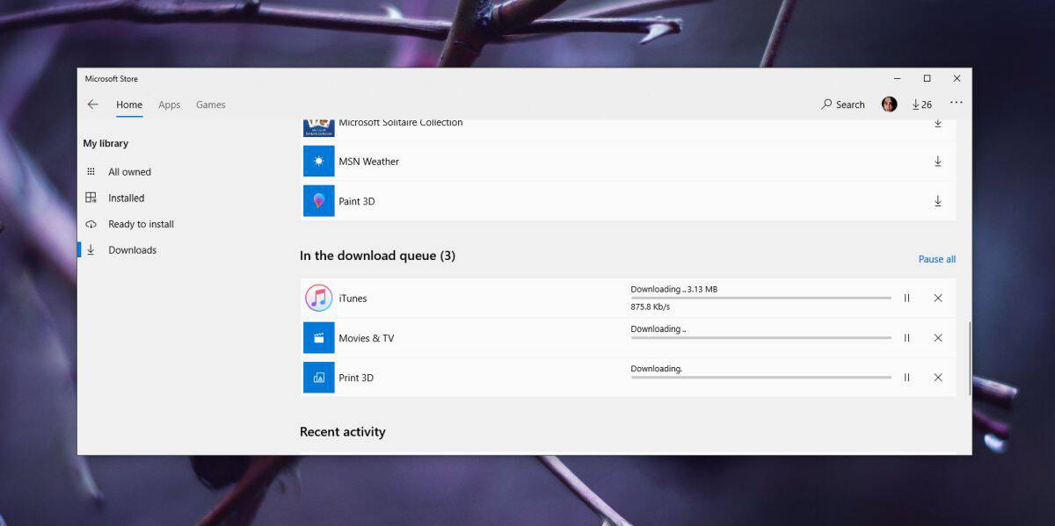Screen dimensions: 1055x526
Task: Select Installed in My library
Action: tap(126, 198)
